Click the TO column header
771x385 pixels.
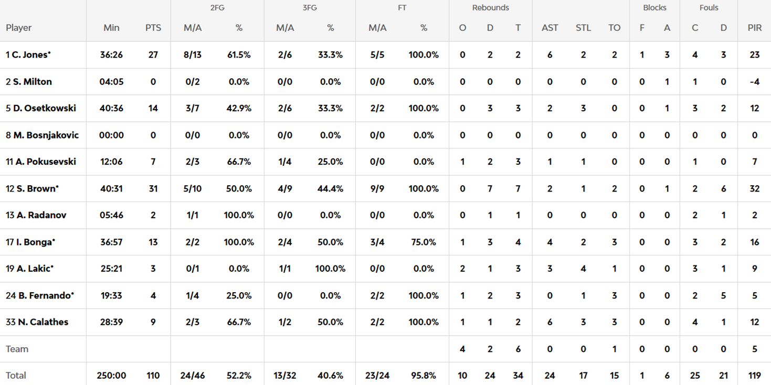point(614,28)
